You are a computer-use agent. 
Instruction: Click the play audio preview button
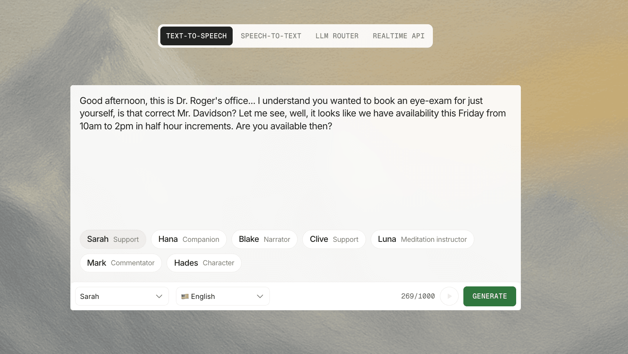pyautogui.click(x=449, y=296)
